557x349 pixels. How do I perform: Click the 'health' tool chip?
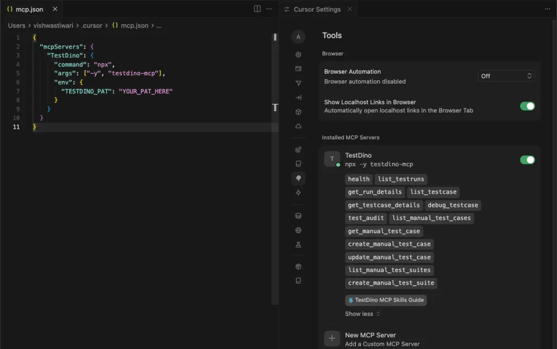pyautogui.click(x=358, y=179)
